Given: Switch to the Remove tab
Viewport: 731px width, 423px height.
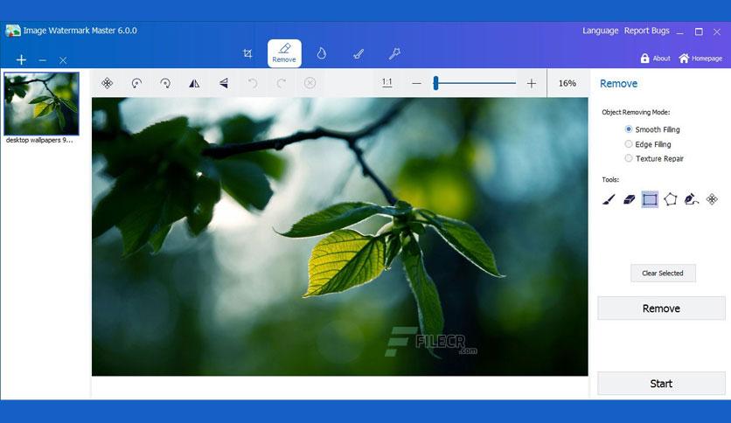Looking at the screenshot, I should [284, 53].
